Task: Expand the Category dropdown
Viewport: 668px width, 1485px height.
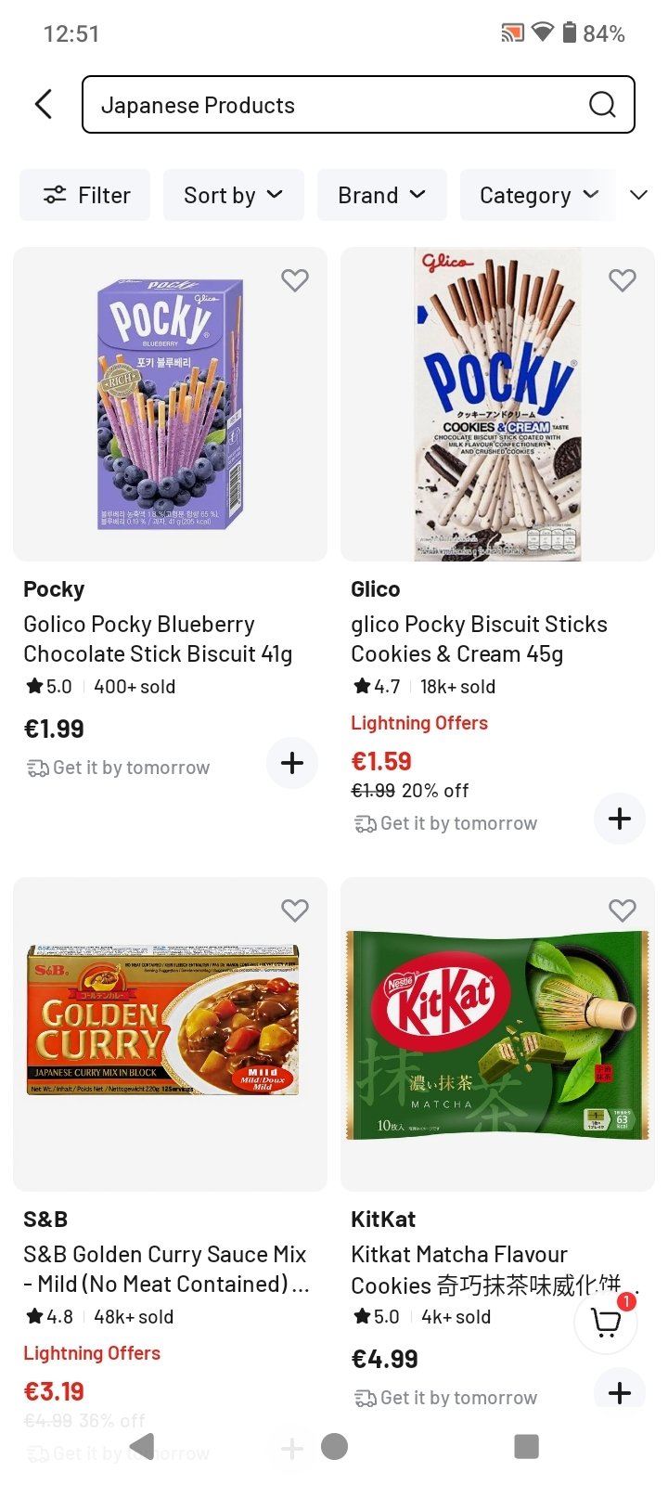Action: point(538,195)
